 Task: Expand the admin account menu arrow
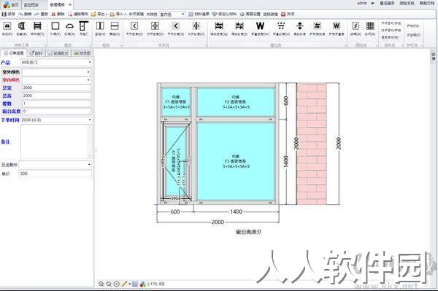click(x=372, y=4)
